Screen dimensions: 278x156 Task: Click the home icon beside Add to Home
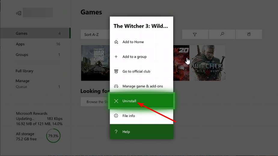pos(116,42)
